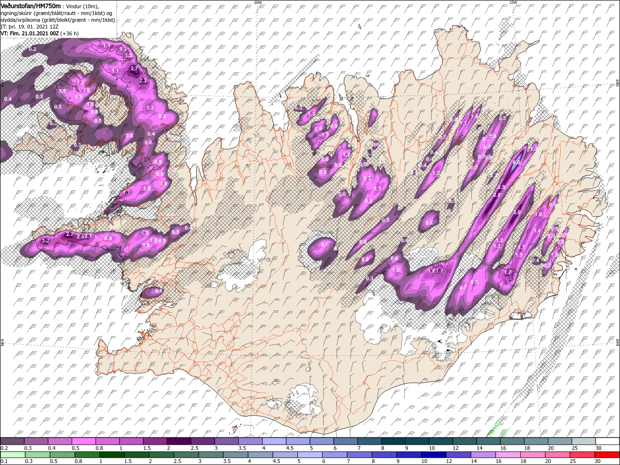Click the Veðurstofan/HM750m title text
The image size is (620, 465).
(x=31, y=5)
